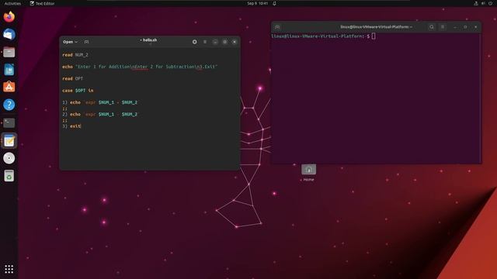Select the Text Editor dock icon
Image resolution: width=497 pixels, height=279 pixels.
(9, 140)
